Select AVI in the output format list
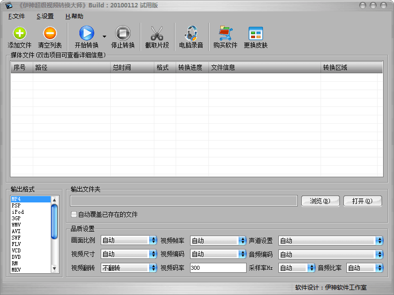Viewport: 394px width, 295px height. [16, 231]
